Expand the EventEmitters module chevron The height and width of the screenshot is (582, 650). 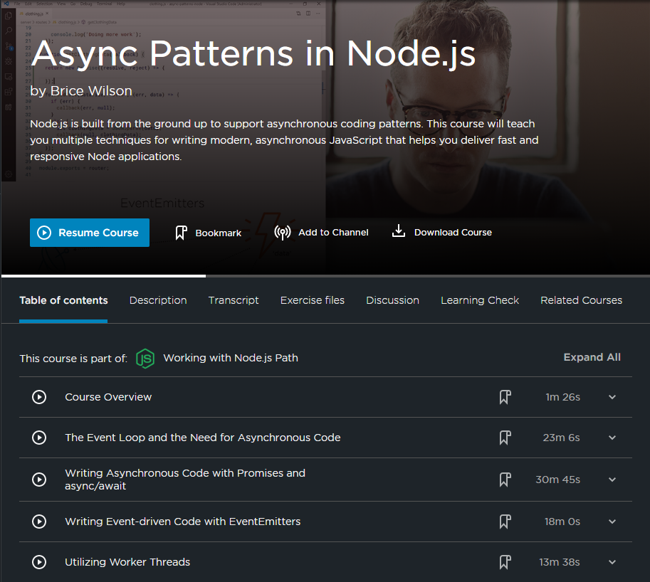(612, 521)
